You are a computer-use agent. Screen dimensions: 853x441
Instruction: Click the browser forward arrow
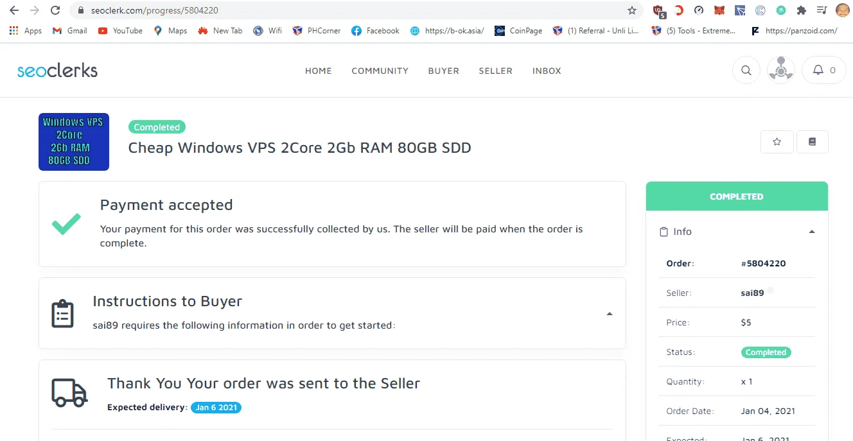coord(34,10)
